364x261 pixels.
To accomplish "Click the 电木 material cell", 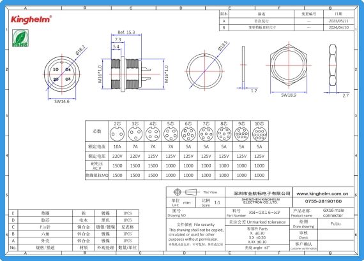I will [x=84, y=220].
